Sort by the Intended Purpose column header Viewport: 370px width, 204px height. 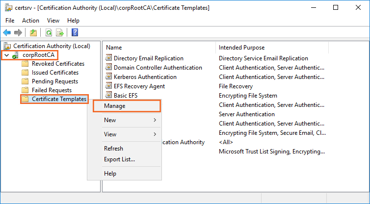click(x=241, y=48)
